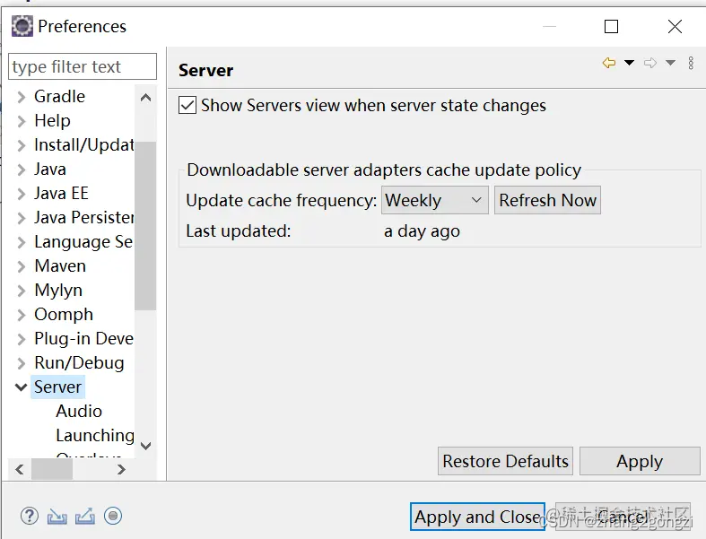Expand the Plug-in Development tree node
Viewport: 706px width, 539px height.
(x=22, y=339)
